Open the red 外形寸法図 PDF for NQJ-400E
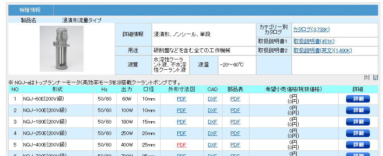Image resolution: width=383 pixels, height=156 pixels. click(182, 145)
